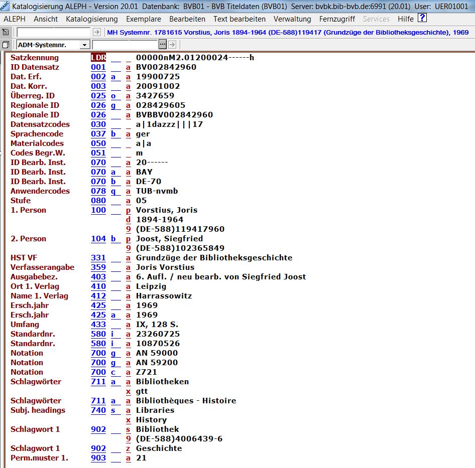
Task: Open the Text bearbeiten menu
Action: 239,19
